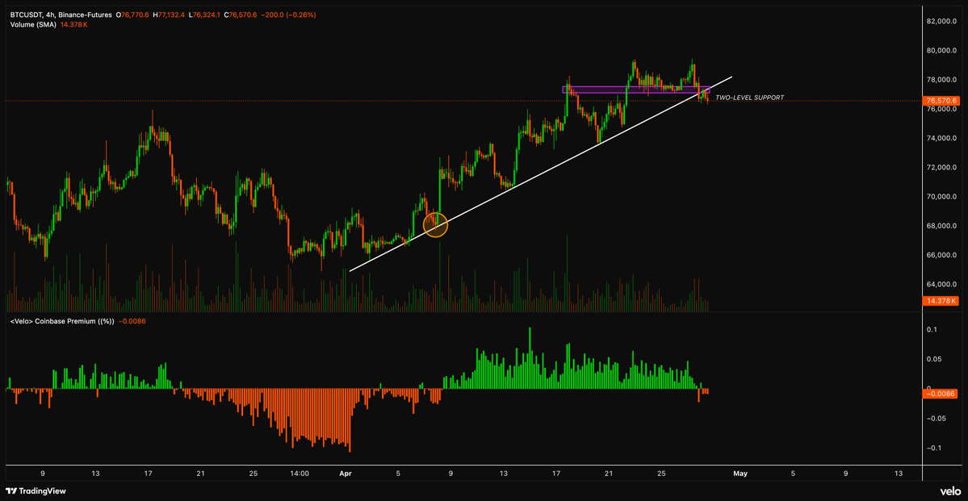Click the 14:00 time axis label

point(300,474)
